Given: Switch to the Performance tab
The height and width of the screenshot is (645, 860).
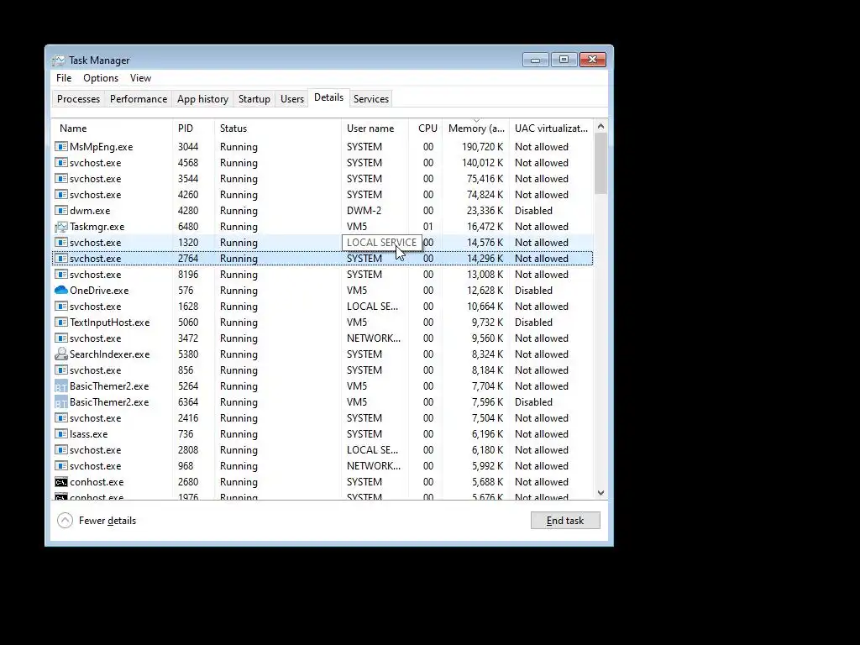Looking at the screenshot, I should 139,99.
